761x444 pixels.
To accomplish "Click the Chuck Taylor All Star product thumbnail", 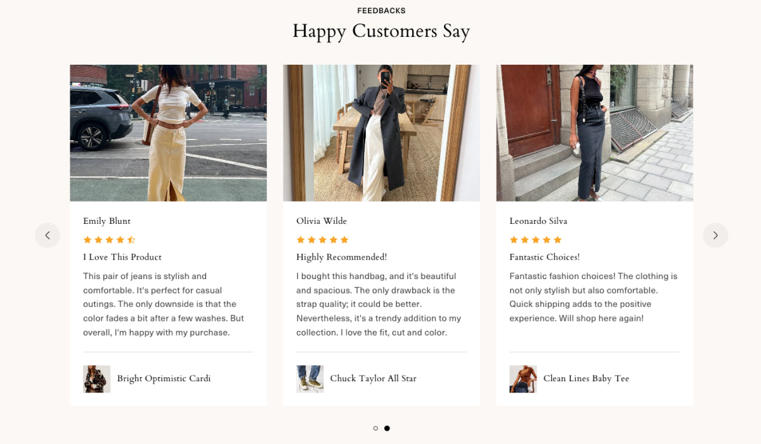I will (x=309, y=379).
